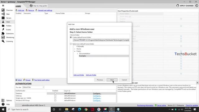Viewport: 199px width, 112px height.
Task: Select the Examples folder
Action: coord(82,56)
